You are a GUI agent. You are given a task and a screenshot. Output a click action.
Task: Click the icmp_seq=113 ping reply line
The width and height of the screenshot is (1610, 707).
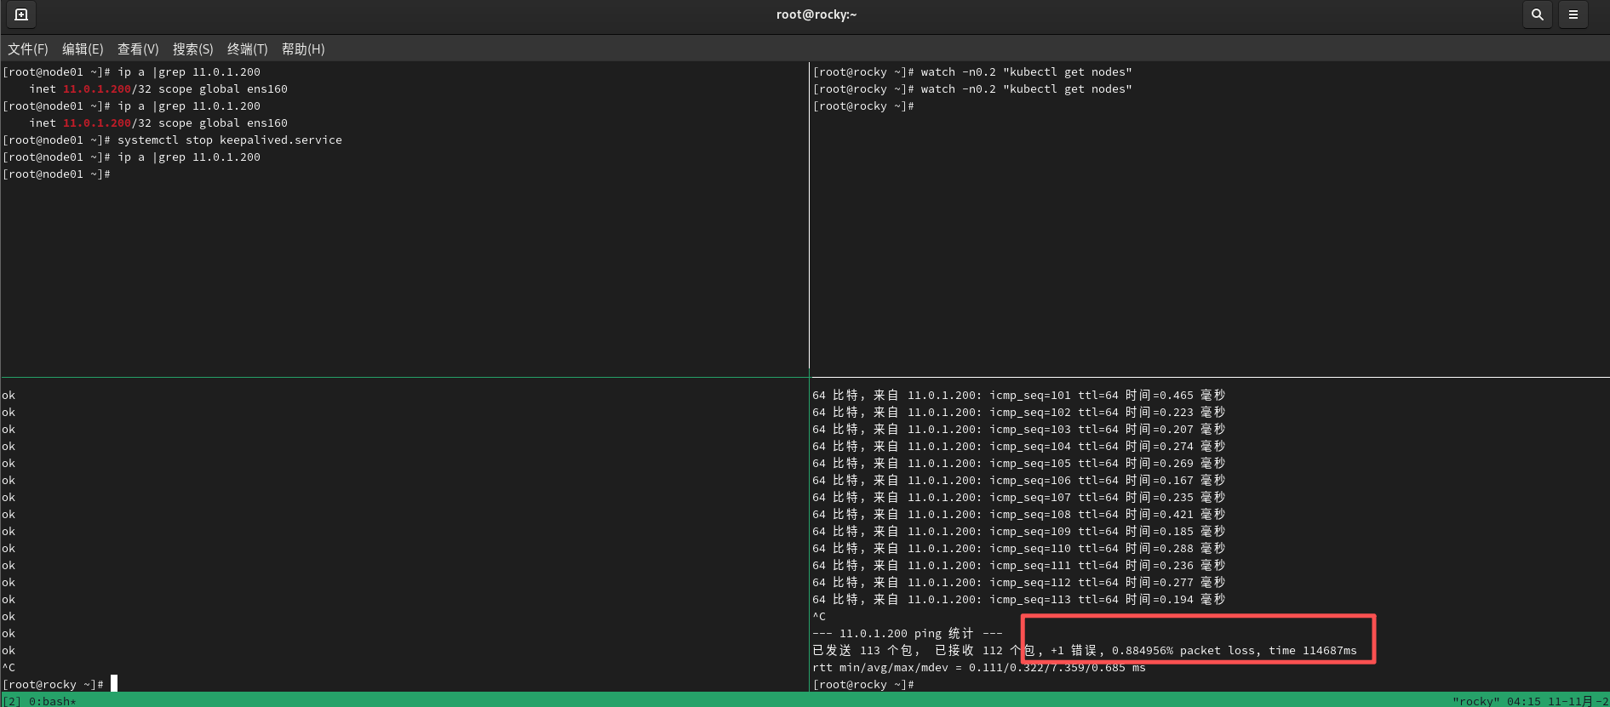[x=1018, y=600]
